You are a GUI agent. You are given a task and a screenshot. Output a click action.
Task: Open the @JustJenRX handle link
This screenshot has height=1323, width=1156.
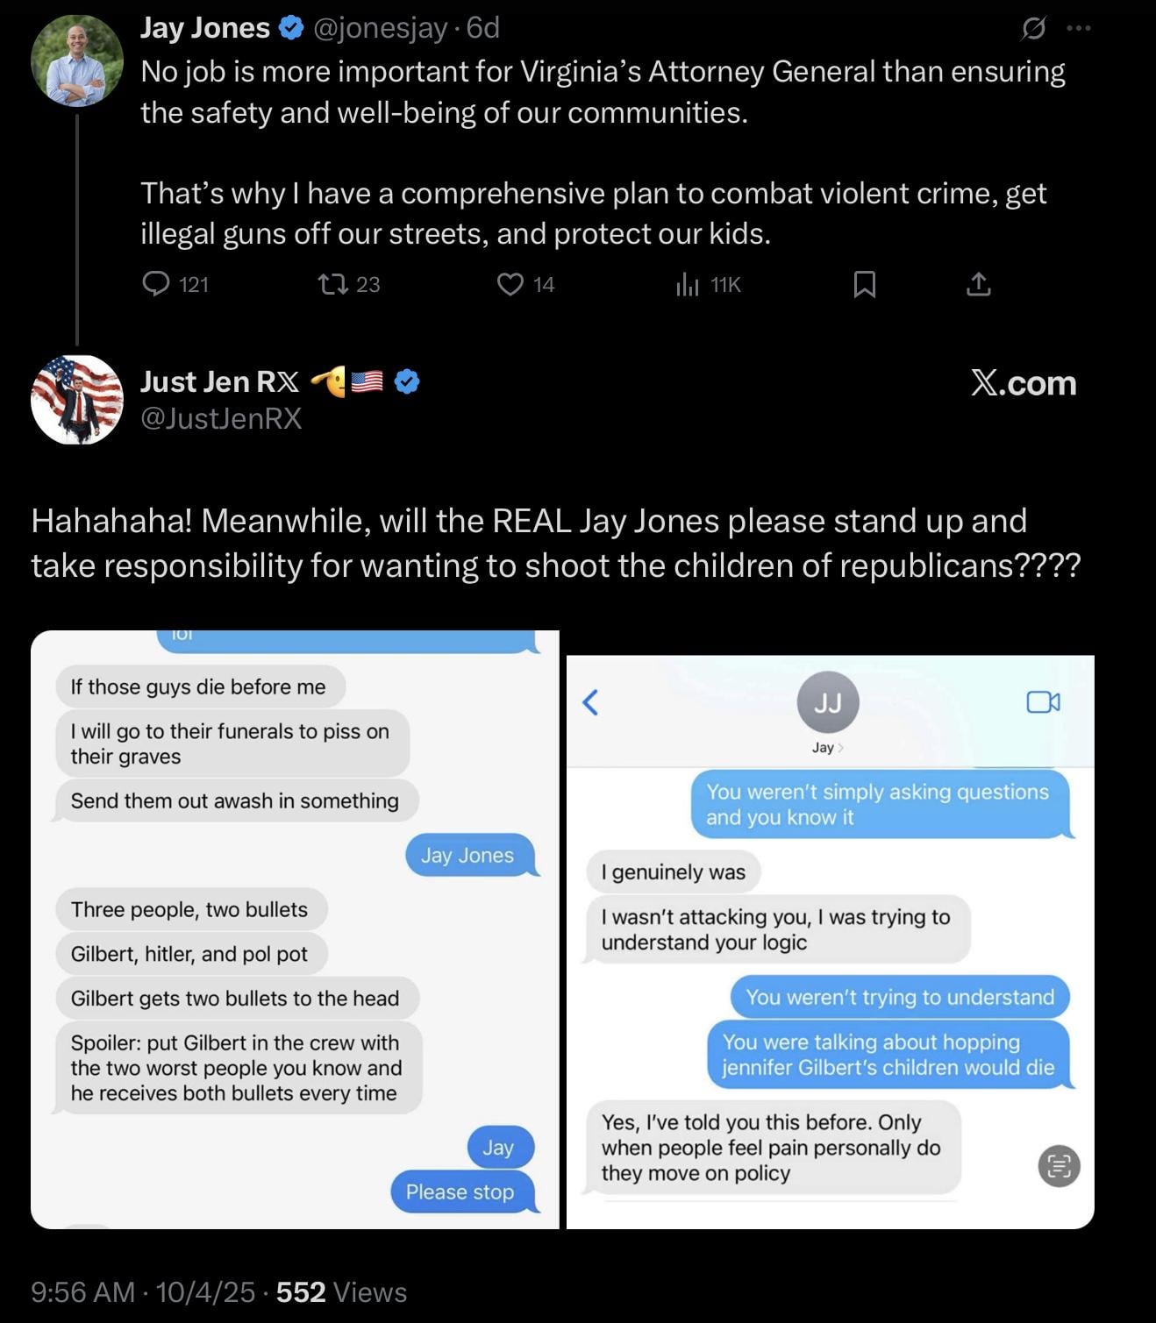point(221,419)
